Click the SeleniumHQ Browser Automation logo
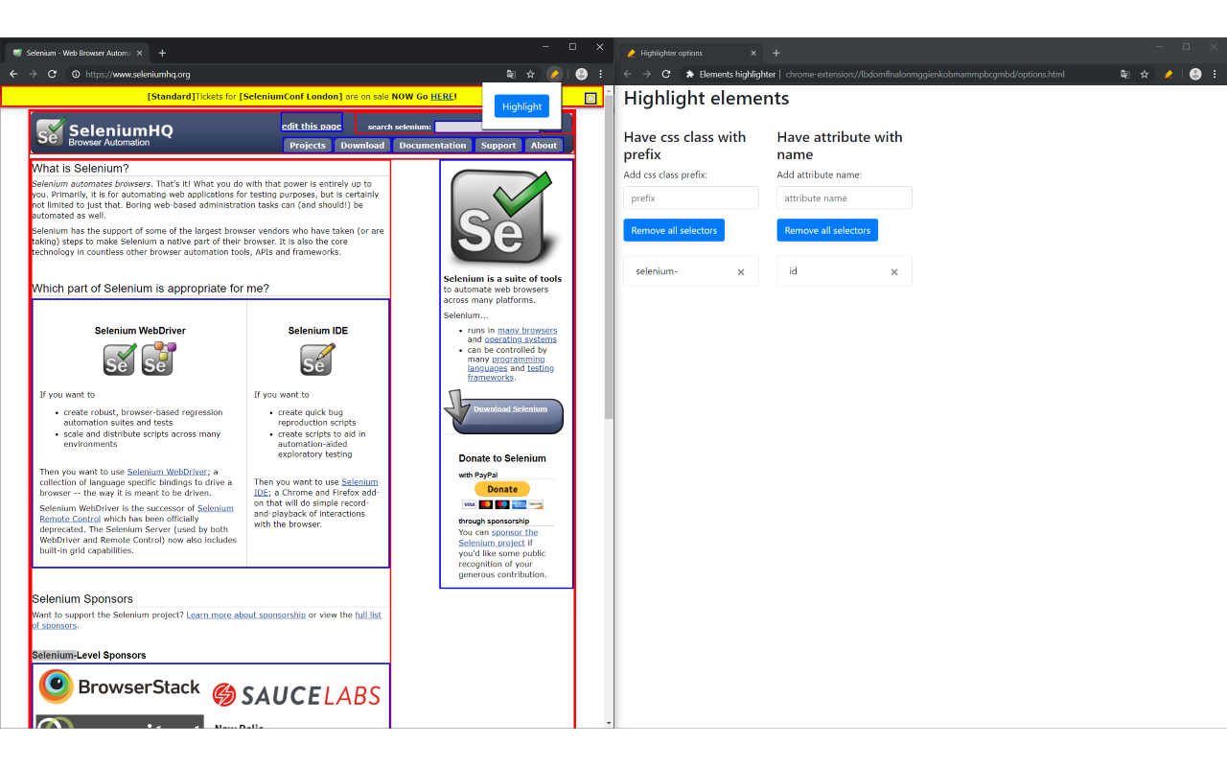This screenshot has height=767, width=1227. pyautogui.click(x=105, y=133)
